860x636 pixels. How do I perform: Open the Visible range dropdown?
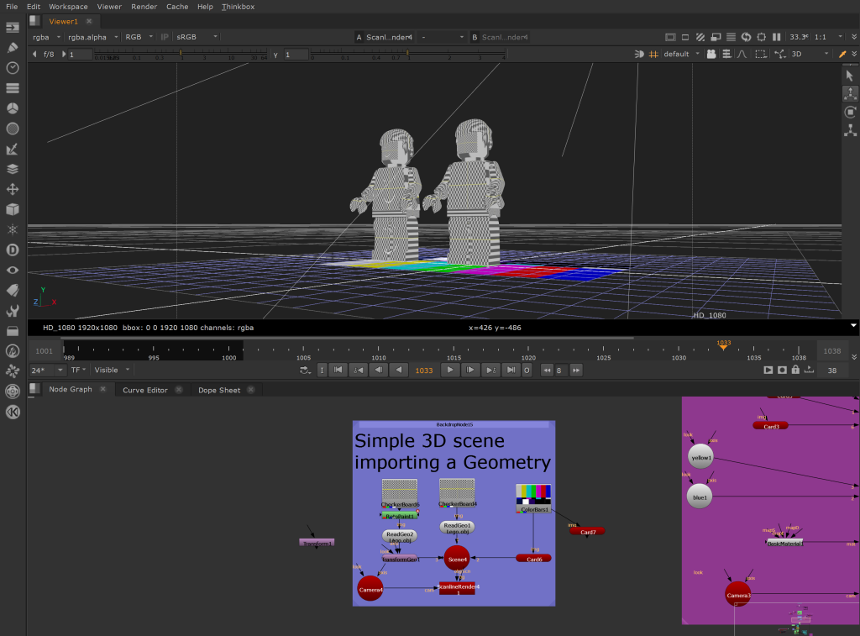[112, 370]
